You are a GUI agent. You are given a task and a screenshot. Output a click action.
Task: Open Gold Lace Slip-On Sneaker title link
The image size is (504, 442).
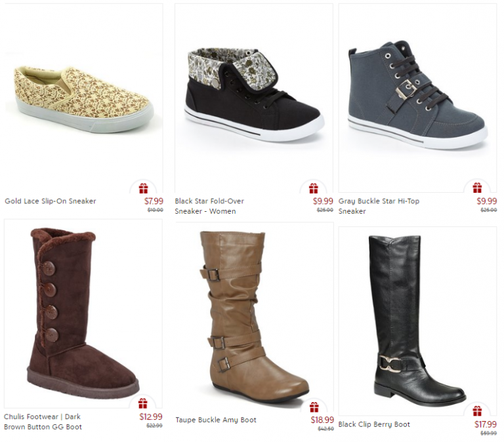(51, 201)
